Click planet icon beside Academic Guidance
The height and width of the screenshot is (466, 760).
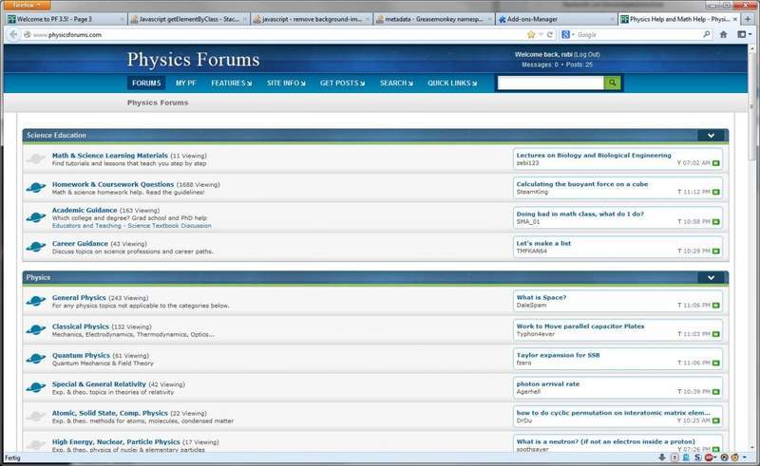pyautogui.click(x=36, y=217)
